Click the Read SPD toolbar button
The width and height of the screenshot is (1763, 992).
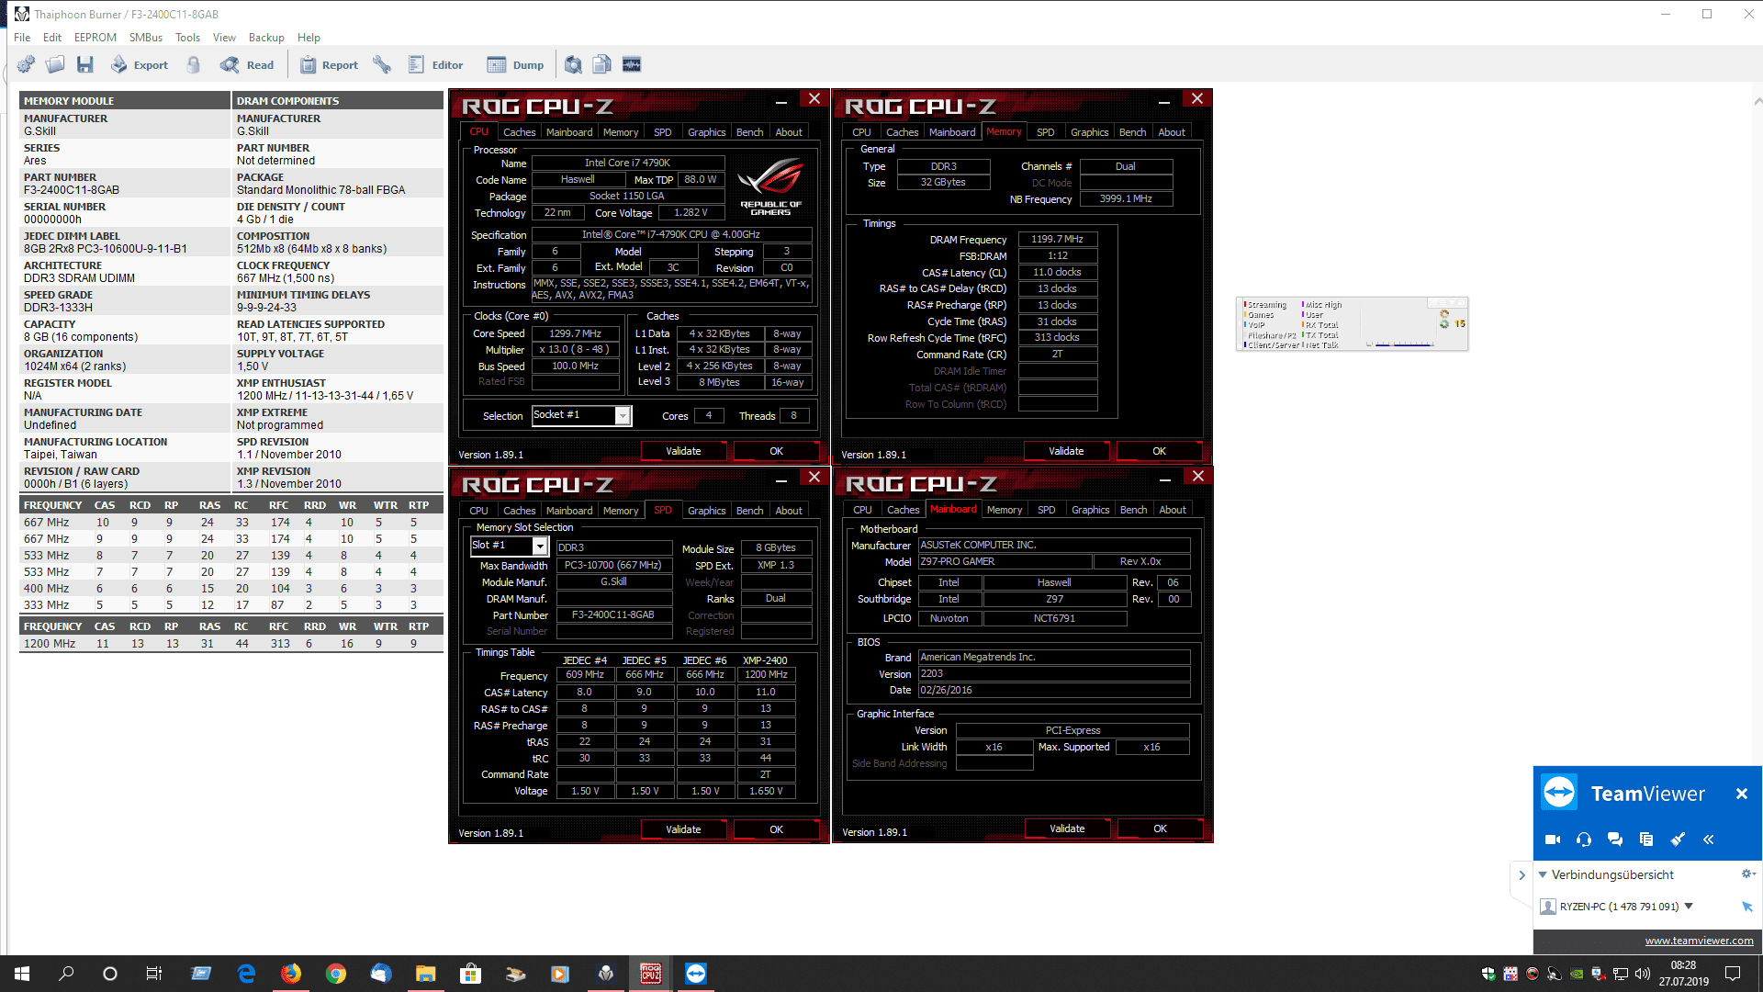247,64
